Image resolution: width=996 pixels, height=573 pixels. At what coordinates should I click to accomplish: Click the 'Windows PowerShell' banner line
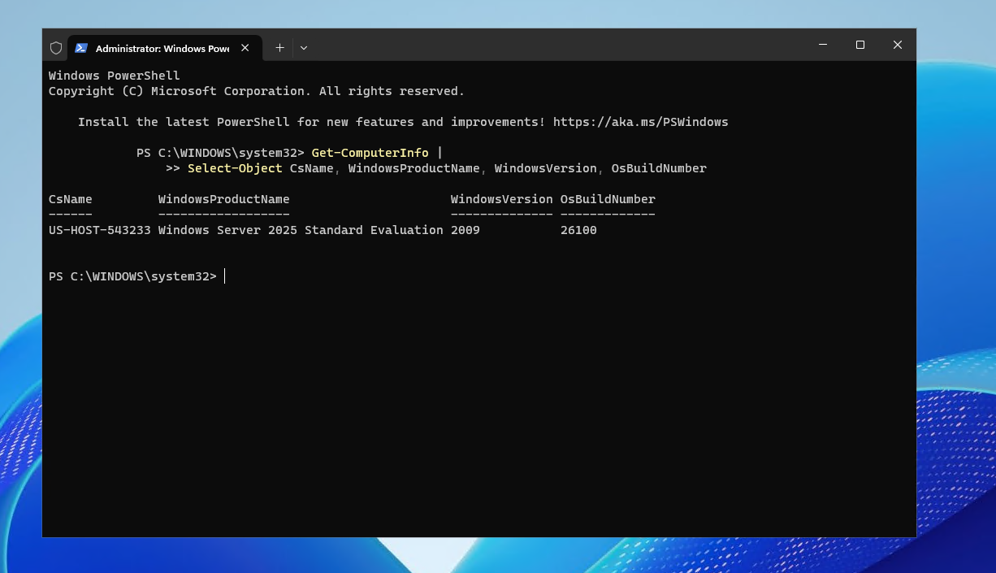[x=115, y=76]
